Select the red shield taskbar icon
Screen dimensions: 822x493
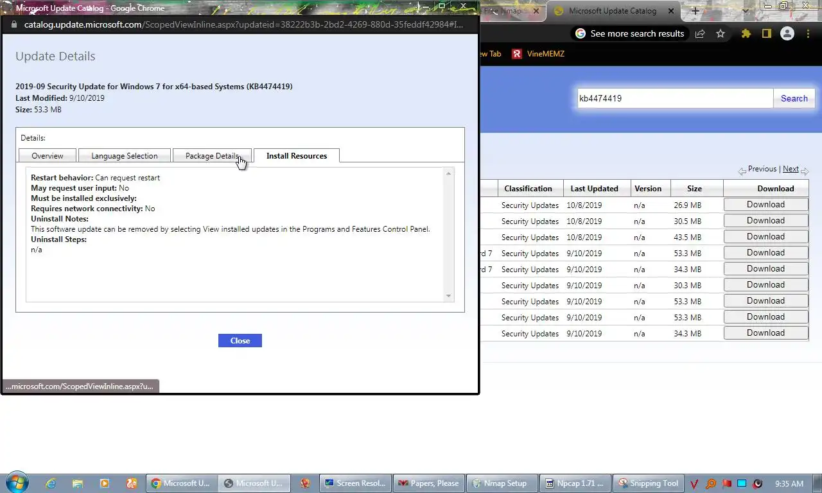tap(305, 483)
